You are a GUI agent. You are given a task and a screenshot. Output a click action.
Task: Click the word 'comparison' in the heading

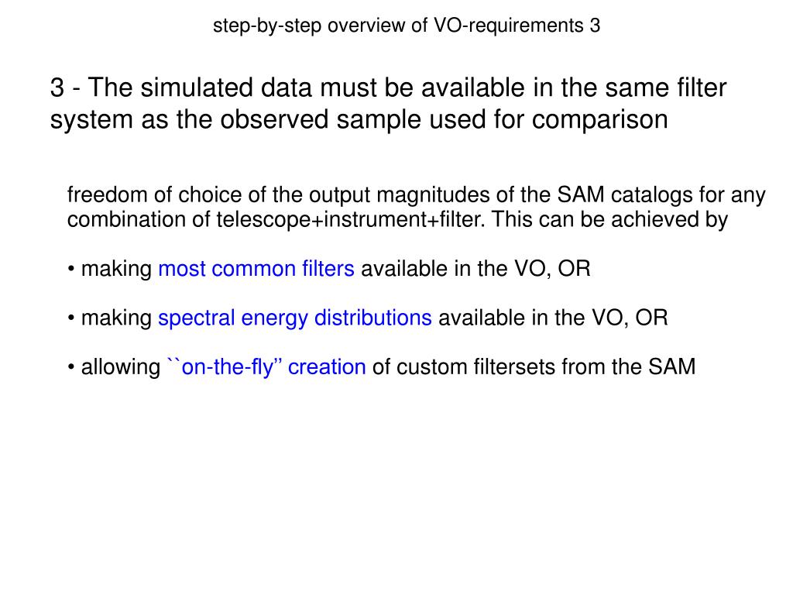[600, 120]
